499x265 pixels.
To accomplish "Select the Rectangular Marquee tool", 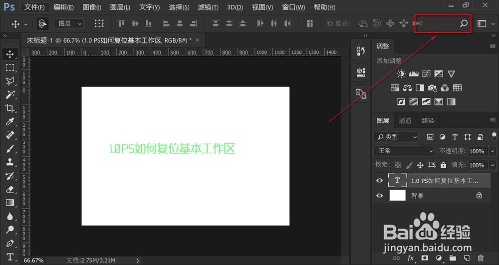I will pos(10,68).
